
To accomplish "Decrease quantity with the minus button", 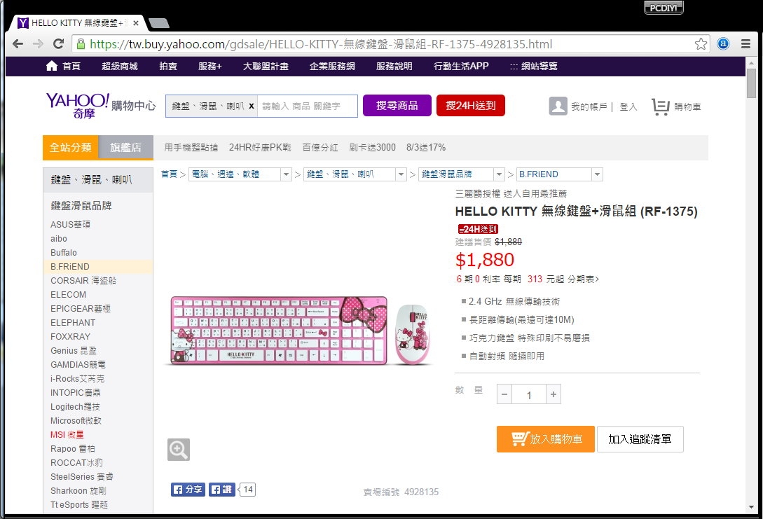I will point(504,394).
